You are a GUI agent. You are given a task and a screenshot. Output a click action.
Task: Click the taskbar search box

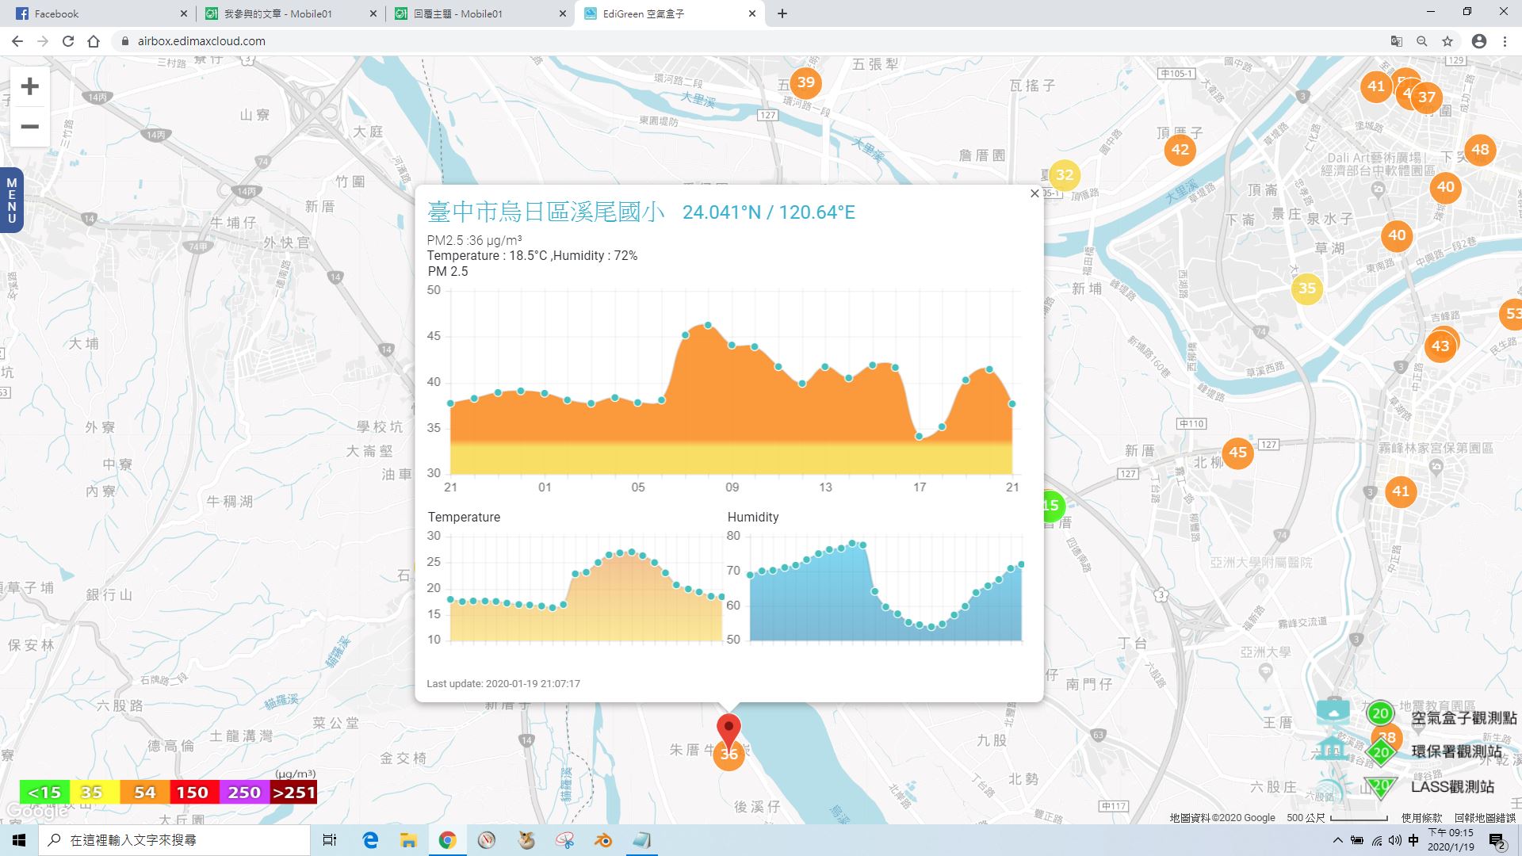click(x=174, y=840)
